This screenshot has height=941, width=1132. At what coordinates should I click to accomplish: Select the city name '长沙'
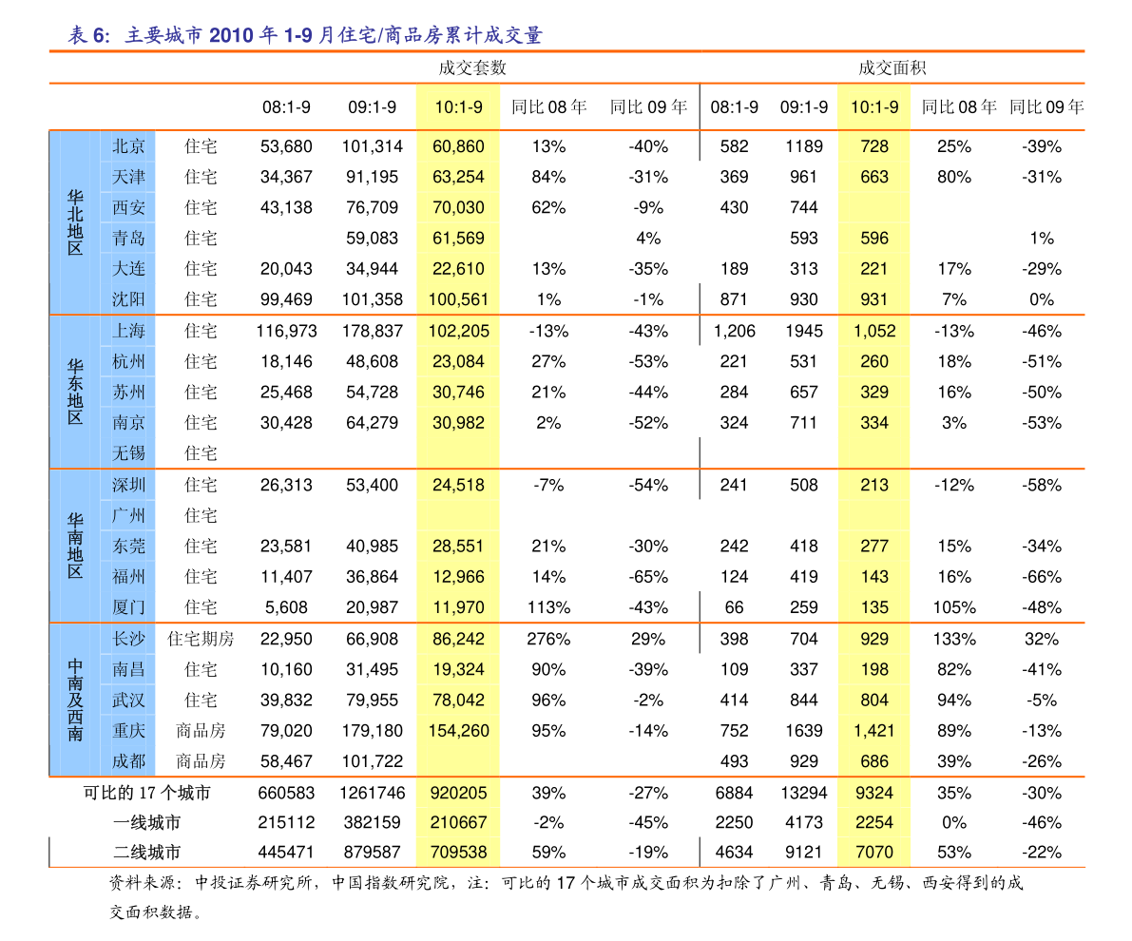[128, 639]
